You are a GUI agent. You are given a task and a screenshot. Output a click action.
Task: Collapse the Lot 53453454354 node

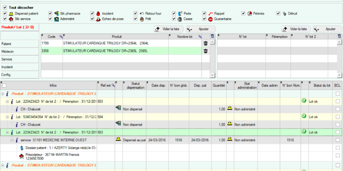(7, 117)
